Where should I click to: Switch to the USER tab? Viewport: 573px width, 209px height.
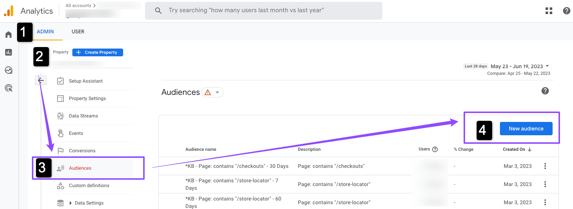pos(78,31)
